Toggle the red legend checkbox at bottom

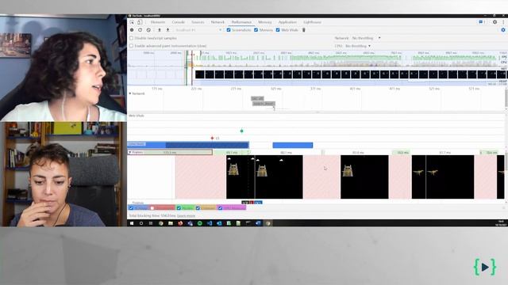152,207
